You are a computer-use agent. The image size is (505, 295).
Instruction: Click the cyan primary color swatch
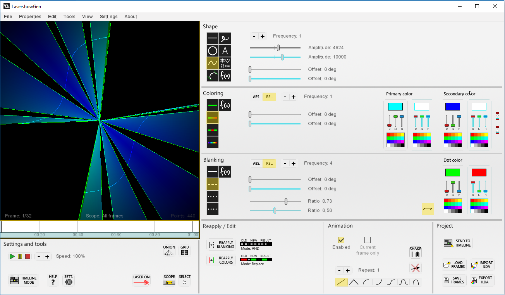(x=395, y=107)
